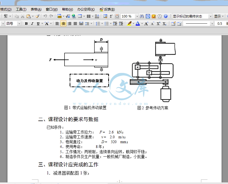Click the font color blue A swatch

[138, 24]
